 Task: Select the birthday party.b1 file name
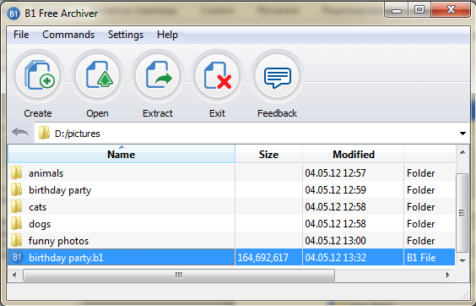[x=66, y=258]
